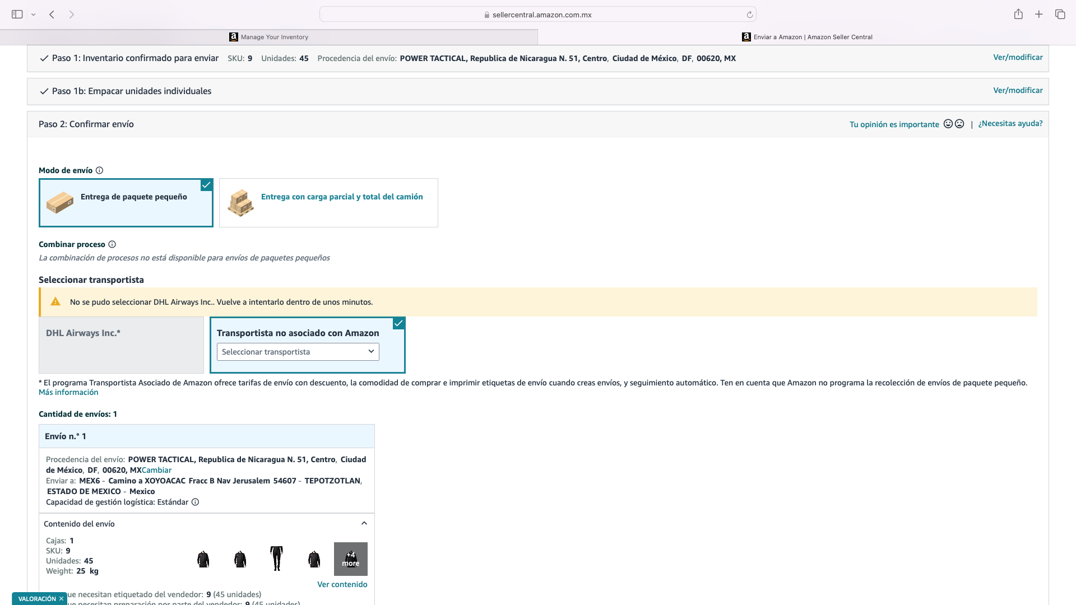1076x605 pixels.
Task: Click the Paso 2: Confirmar envío heading
Action: (86, 124)
